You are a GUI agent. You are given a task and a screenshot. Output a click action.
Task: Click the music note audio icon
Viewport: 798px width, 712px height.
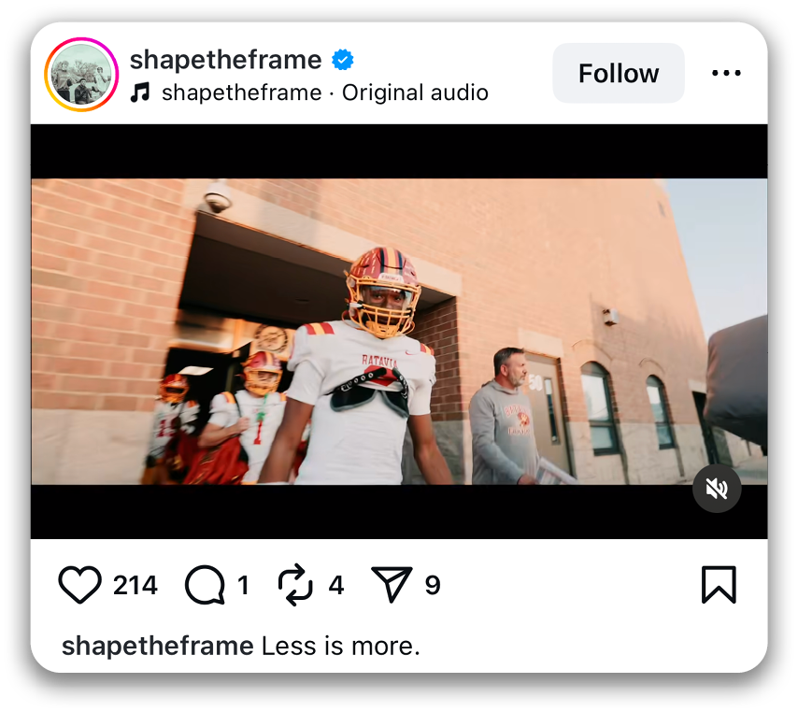point(140,93)
